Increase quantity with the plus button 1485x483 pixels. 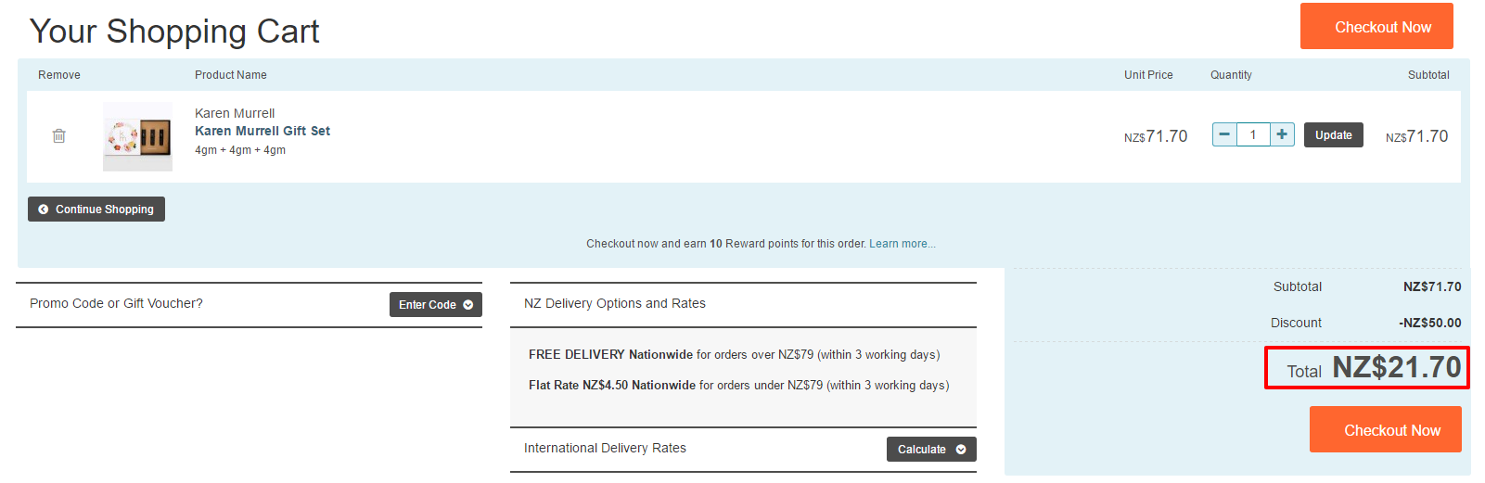tap(1282, 134)
